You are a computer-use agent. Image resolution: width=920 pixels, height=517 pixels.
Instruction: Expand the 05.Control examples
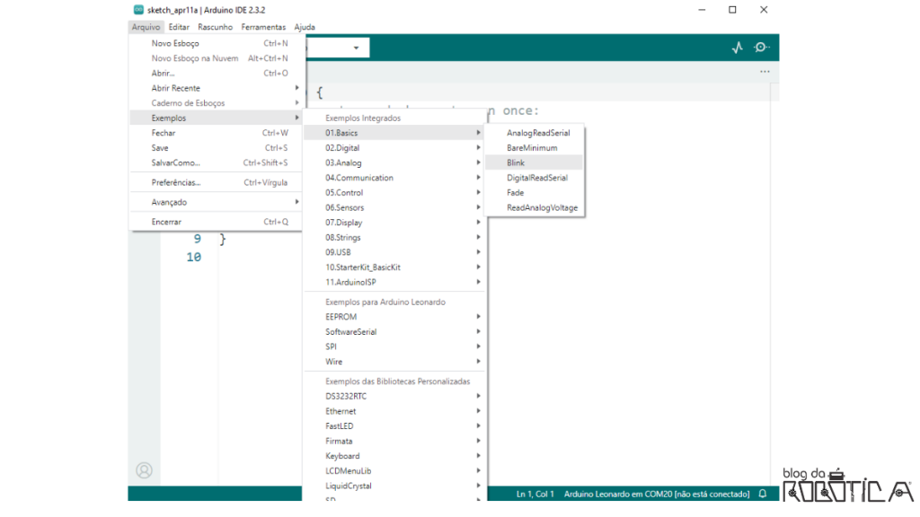point(394,193)
